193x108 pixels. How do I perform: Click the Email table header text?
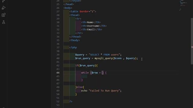[x=91, y=29]
